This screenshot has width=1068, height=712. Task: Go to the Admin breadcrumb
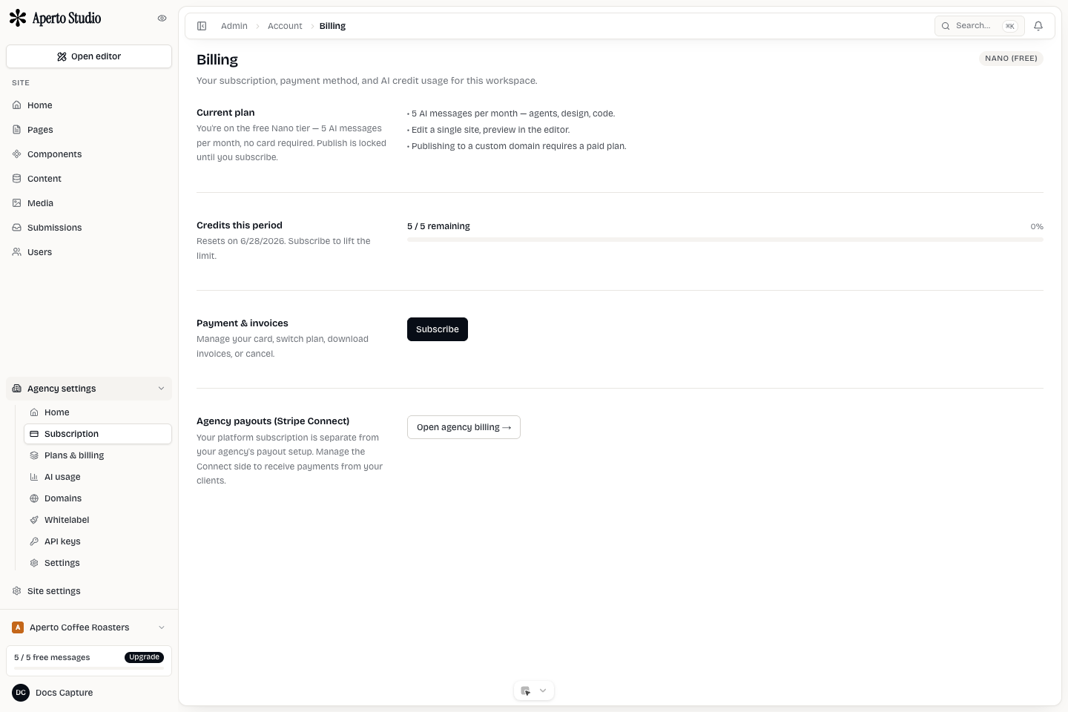pos(234,26)
